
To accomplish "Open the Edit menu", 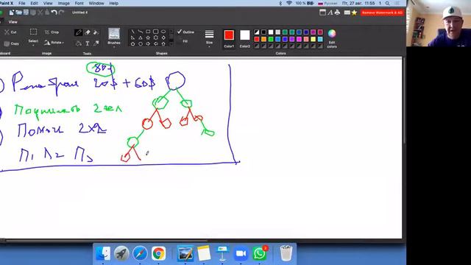I will point(35,3).
